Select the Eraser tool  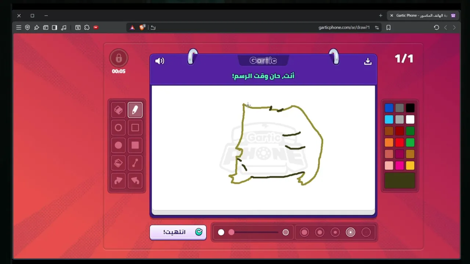[118, 110]
